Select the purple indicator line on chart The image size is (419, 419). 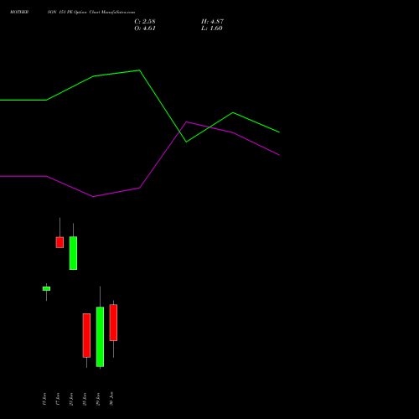point(140,159)
